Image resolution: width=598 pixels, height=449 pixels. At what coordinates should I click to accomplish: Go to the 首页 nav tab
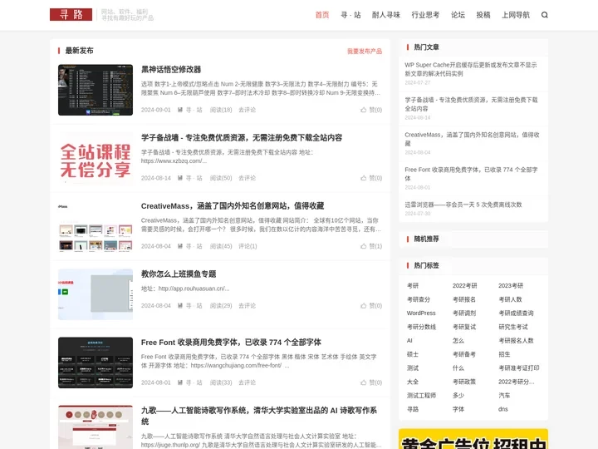coord(322,15)
